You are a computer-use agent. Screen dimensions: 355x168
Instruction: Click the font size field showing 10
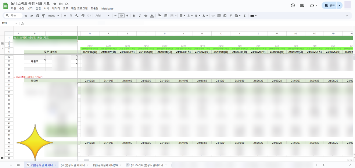121,16
